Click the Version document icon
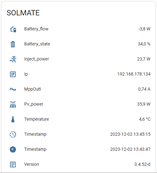 pyautogui.click(x=13, y=165)
